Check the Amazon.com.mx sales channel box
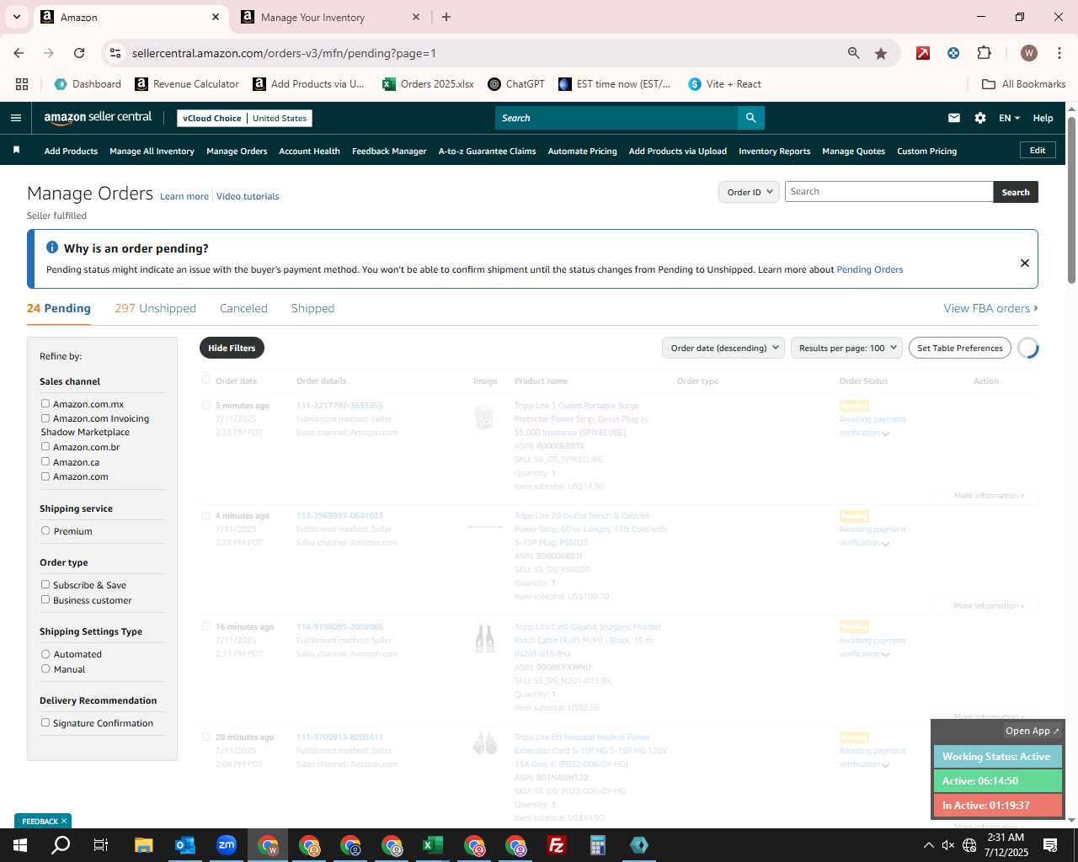 [x=45, y=403]
